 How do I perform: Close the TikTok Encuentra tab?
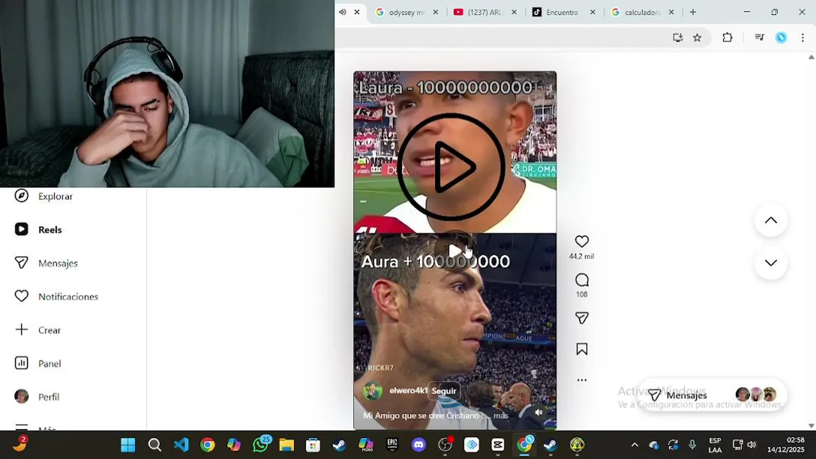click(592, 12)
